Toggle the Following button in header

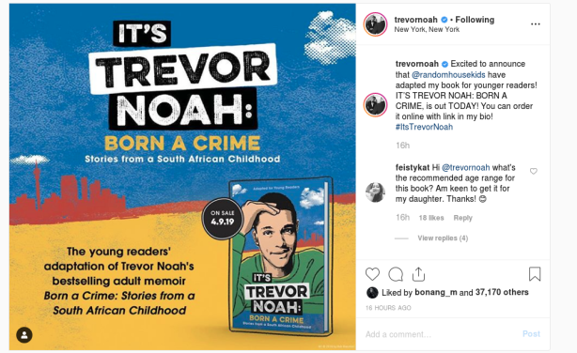click(x=475, y=20)
